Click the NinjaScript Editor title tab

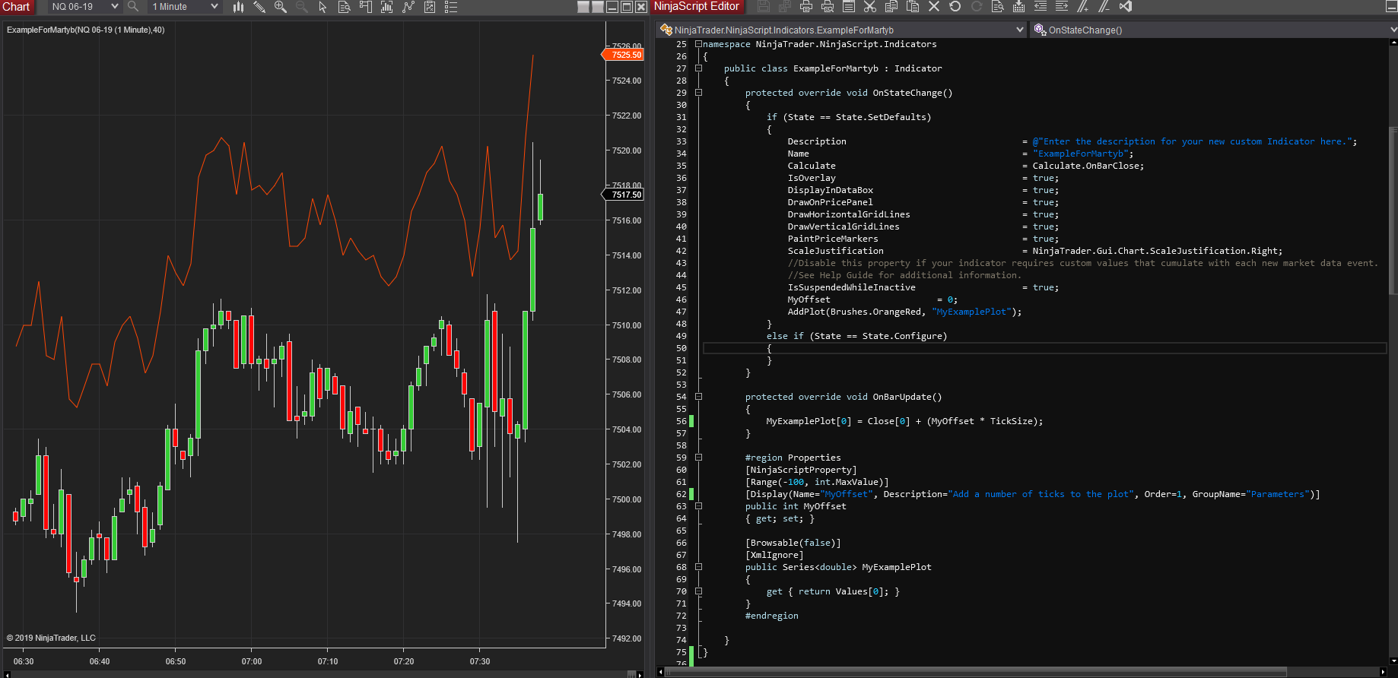pyautogui.click(x=697, y=7)
